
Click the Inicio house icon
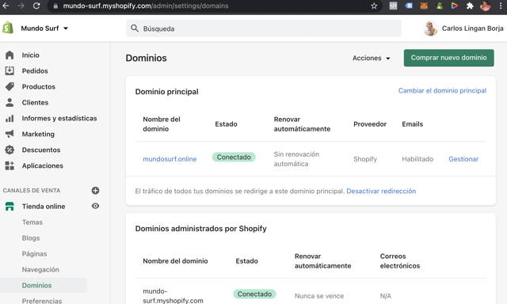click(x=10, y=55)
